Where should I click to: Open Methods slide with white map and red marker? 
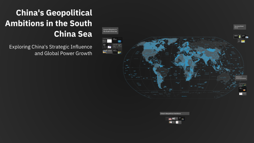click(x=243, y=94)
